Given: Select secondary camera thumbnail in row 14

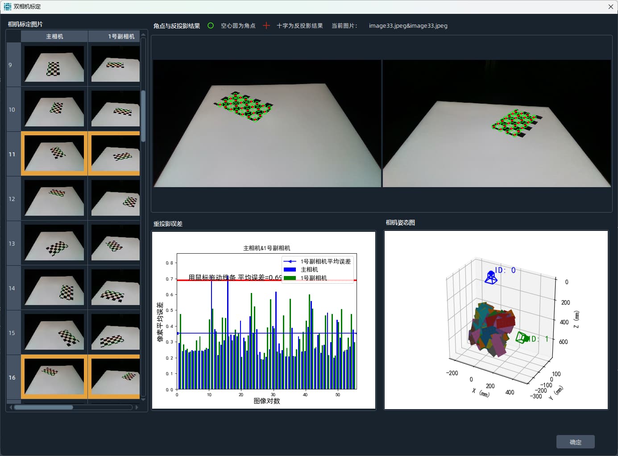Looking at the screenshot, I should tap(115, 288).
